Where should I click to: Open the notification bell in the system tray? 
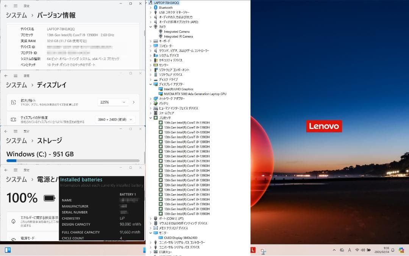pyautogui.click(x=393, y=250)
